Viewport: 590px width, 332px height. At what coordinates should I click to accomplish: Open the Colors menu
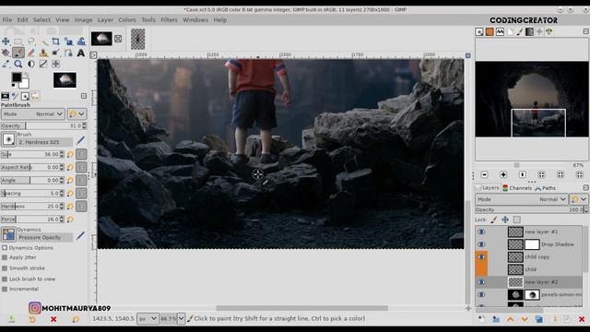127,20
